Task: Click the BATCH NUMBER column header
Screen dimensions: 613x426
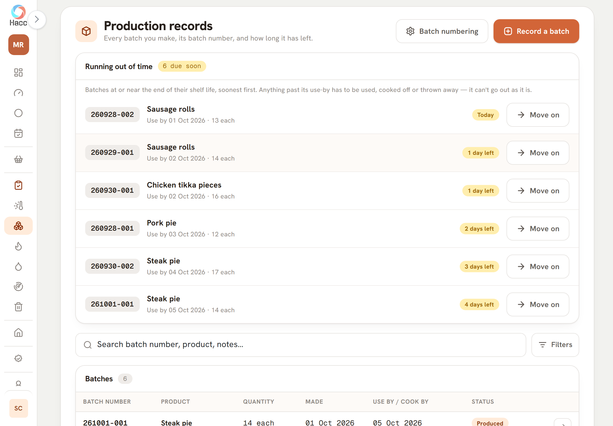Action: point(107,401)
